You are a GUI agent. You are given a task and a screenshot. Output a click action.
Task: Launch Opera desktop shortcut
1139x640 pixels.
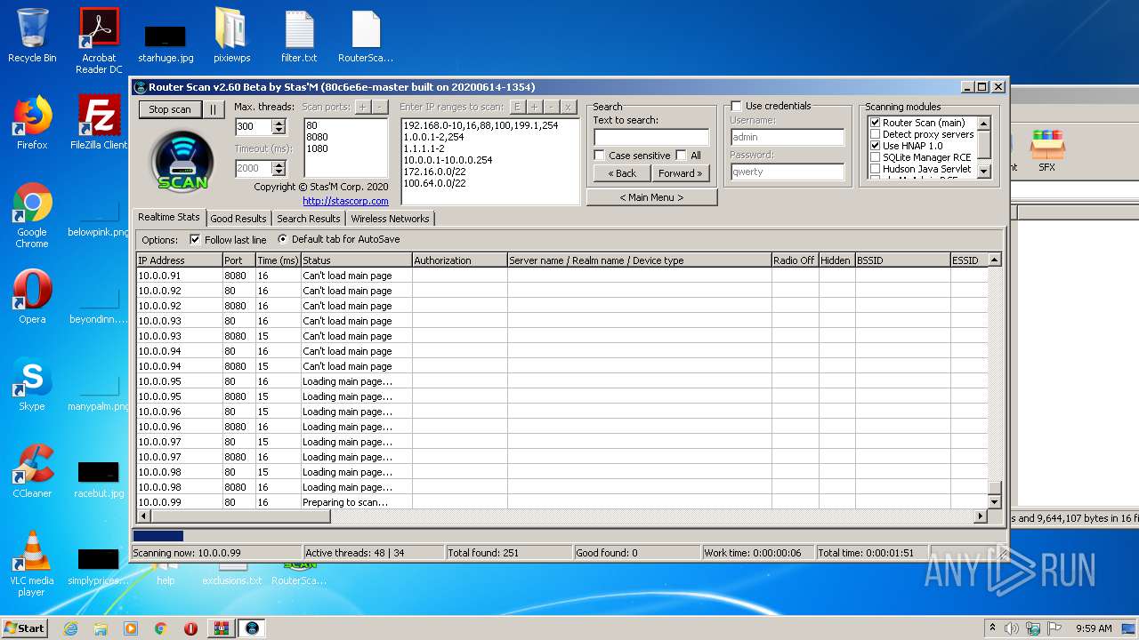pos(32,297)
